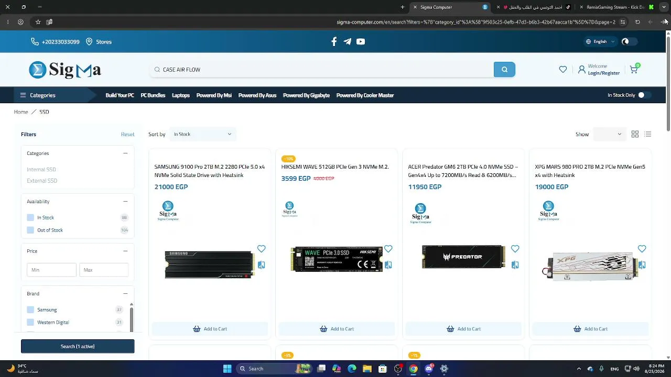The height and width of the screenshot is (377, 671).
Task: Open the English language dropdown
Action: (601, 42)
